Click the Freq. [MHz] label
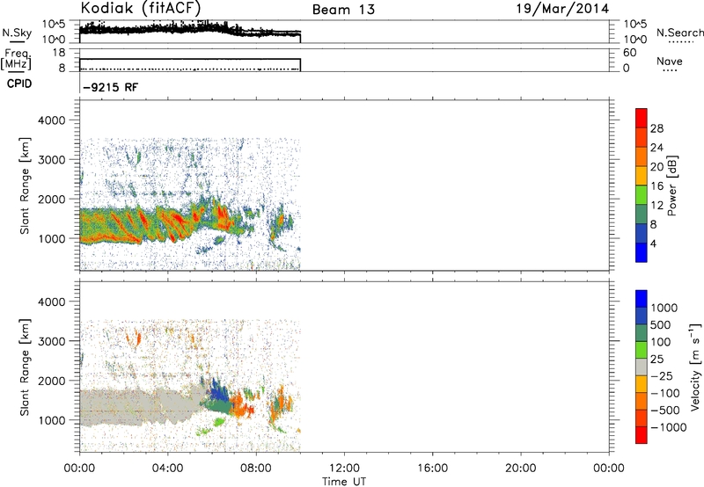Image resolution: width=704 pixels, height=487 pixels. (x=16, y=59)
